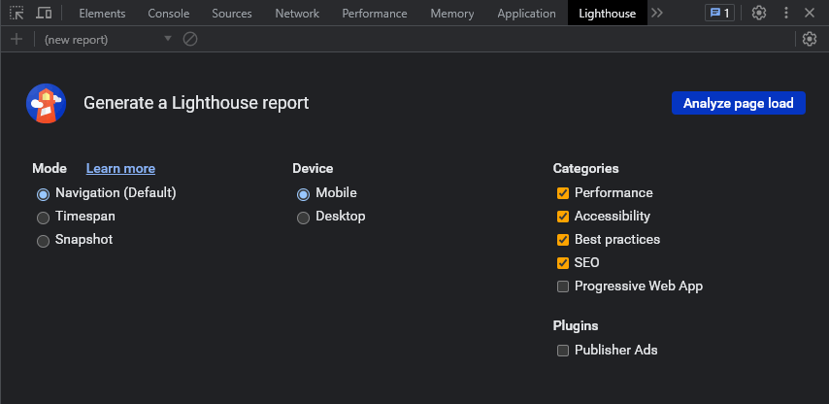The height and width of the screenshot is (404, 829).
Task: Open the Console tab
Action: click(x=168, y=14)
